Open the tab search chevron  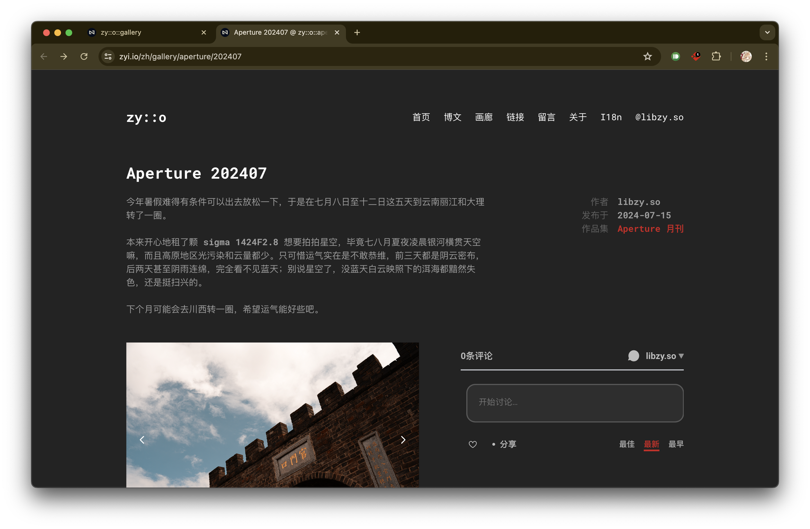767,32
